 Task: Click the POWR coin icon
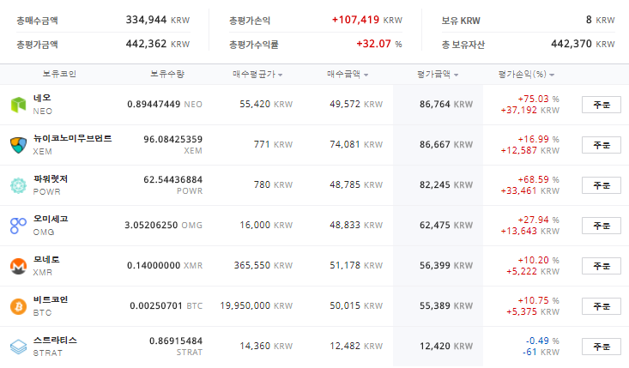[x=18, y=185]
